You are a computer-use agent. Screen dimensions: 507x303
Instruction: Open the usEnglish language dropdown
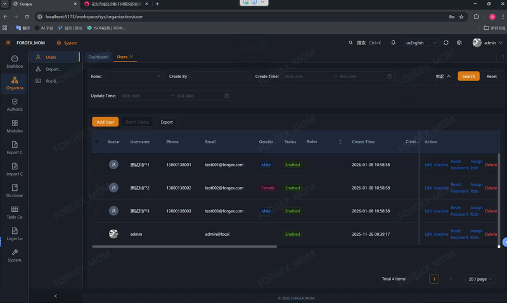point(421,42)
